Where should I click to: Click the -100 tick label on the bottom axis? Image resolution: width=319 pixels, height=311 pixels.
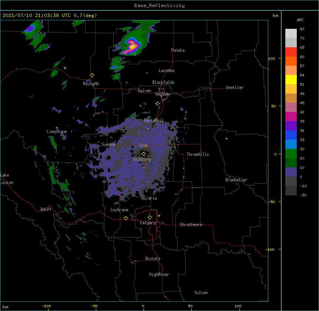(46, 306)
